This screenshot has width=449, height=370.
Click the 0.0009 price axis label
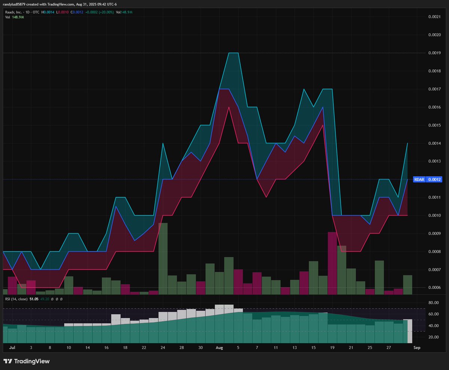pos(434,233)
